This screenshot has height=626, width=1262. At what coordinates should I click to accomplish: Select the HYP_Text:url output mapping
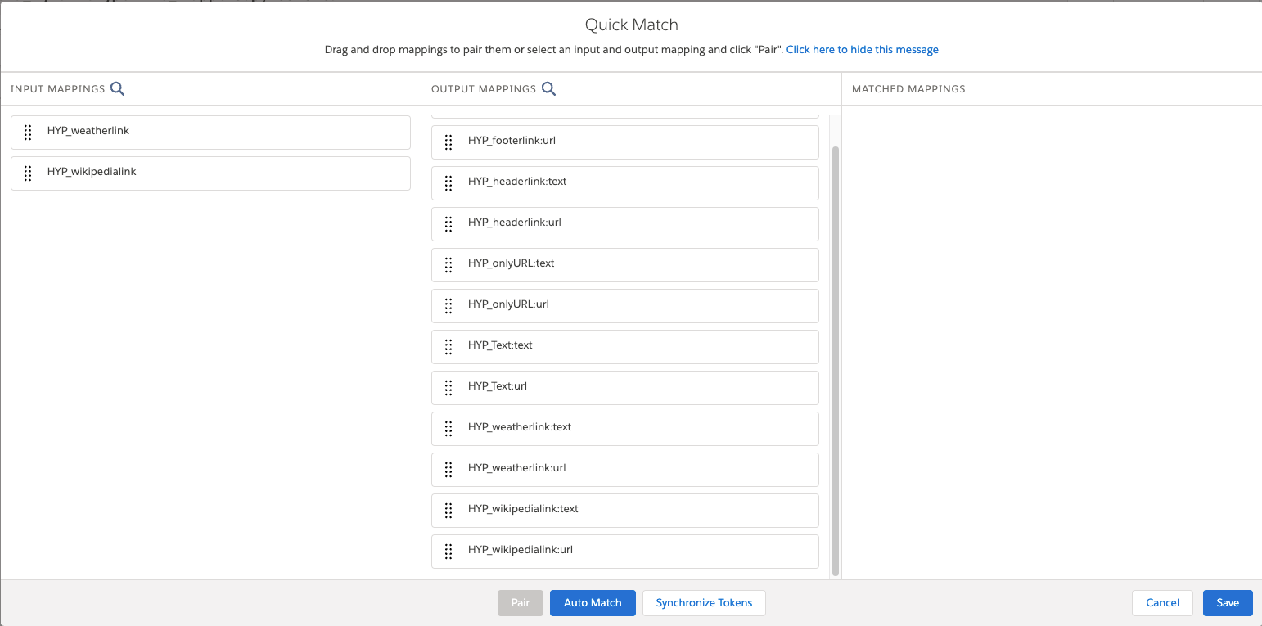624,387
